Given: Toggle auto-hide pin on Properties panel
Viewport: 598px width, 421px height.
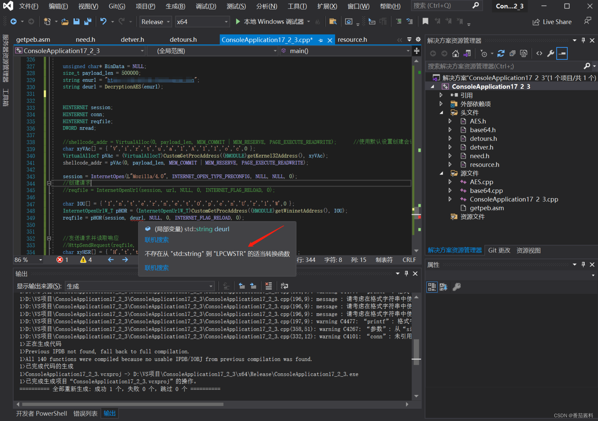Looking at the screenshot, I should point(583,264).
